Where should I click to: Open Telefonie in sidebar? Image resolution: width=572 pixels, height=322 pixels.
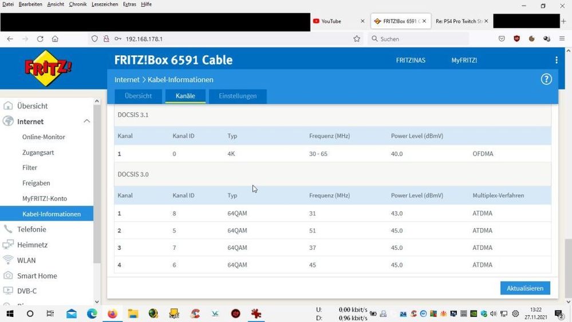point(31,229)
